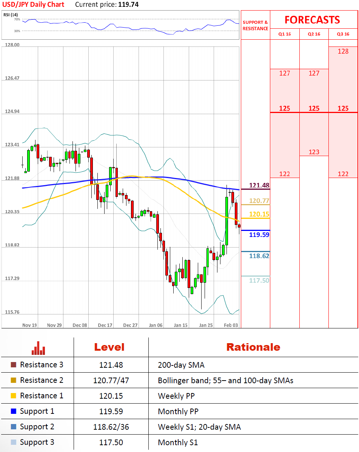
Task: Click the Dec 08 date on x-axis
Action: (x=80, y=325)
